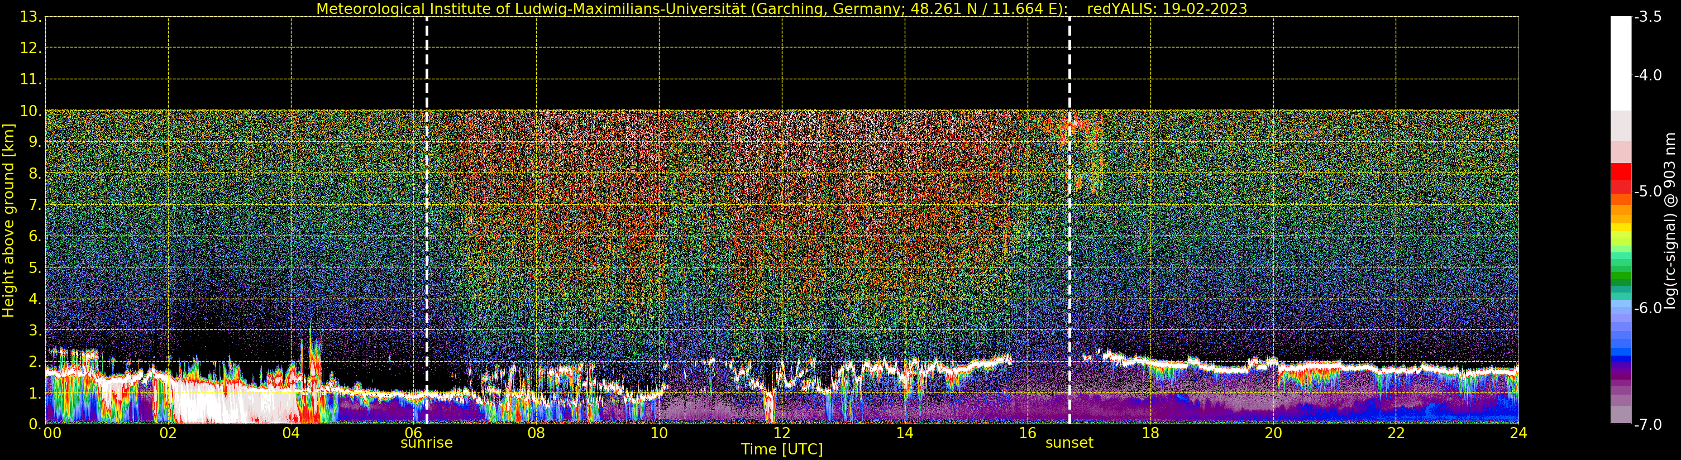Click the '12' time axis tick label
This screenshot has height=460, width=1681.
click(x=782, y=433)
